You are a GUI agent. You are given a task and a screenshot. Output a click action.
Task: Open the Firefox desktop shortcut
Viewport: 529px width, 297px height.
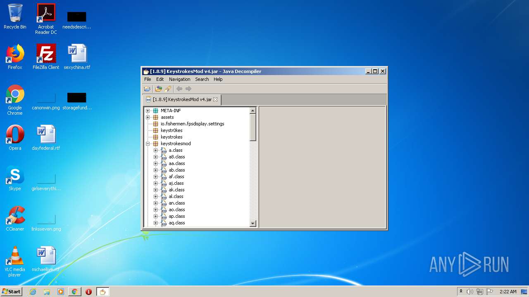pyautogui.click(x=15, y=57)
